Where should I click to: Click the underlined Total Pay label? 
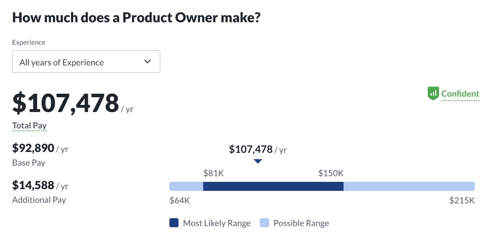[x=29, y=125]
